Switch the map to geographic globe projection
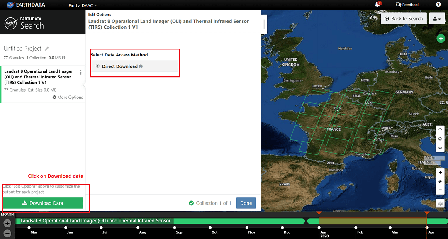Screen dimensions: 448x239 440,138
